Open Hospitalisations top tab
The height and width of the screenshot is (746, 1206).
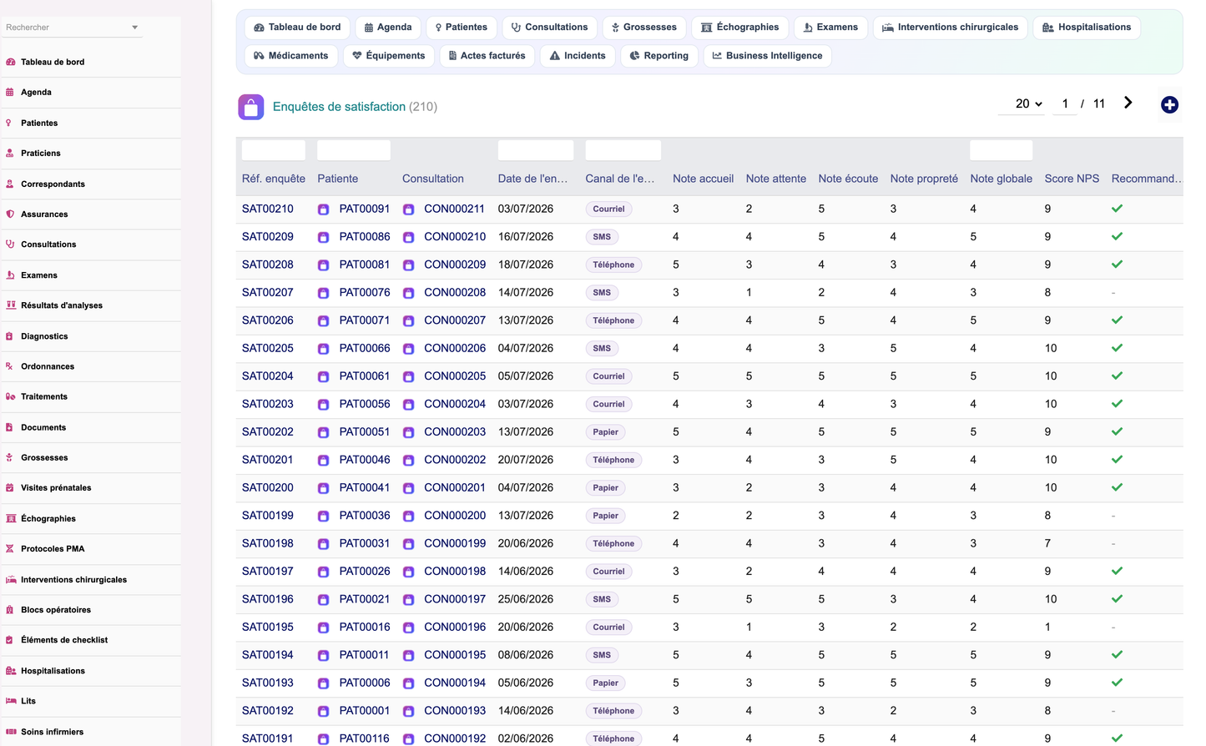point(1087,28)
